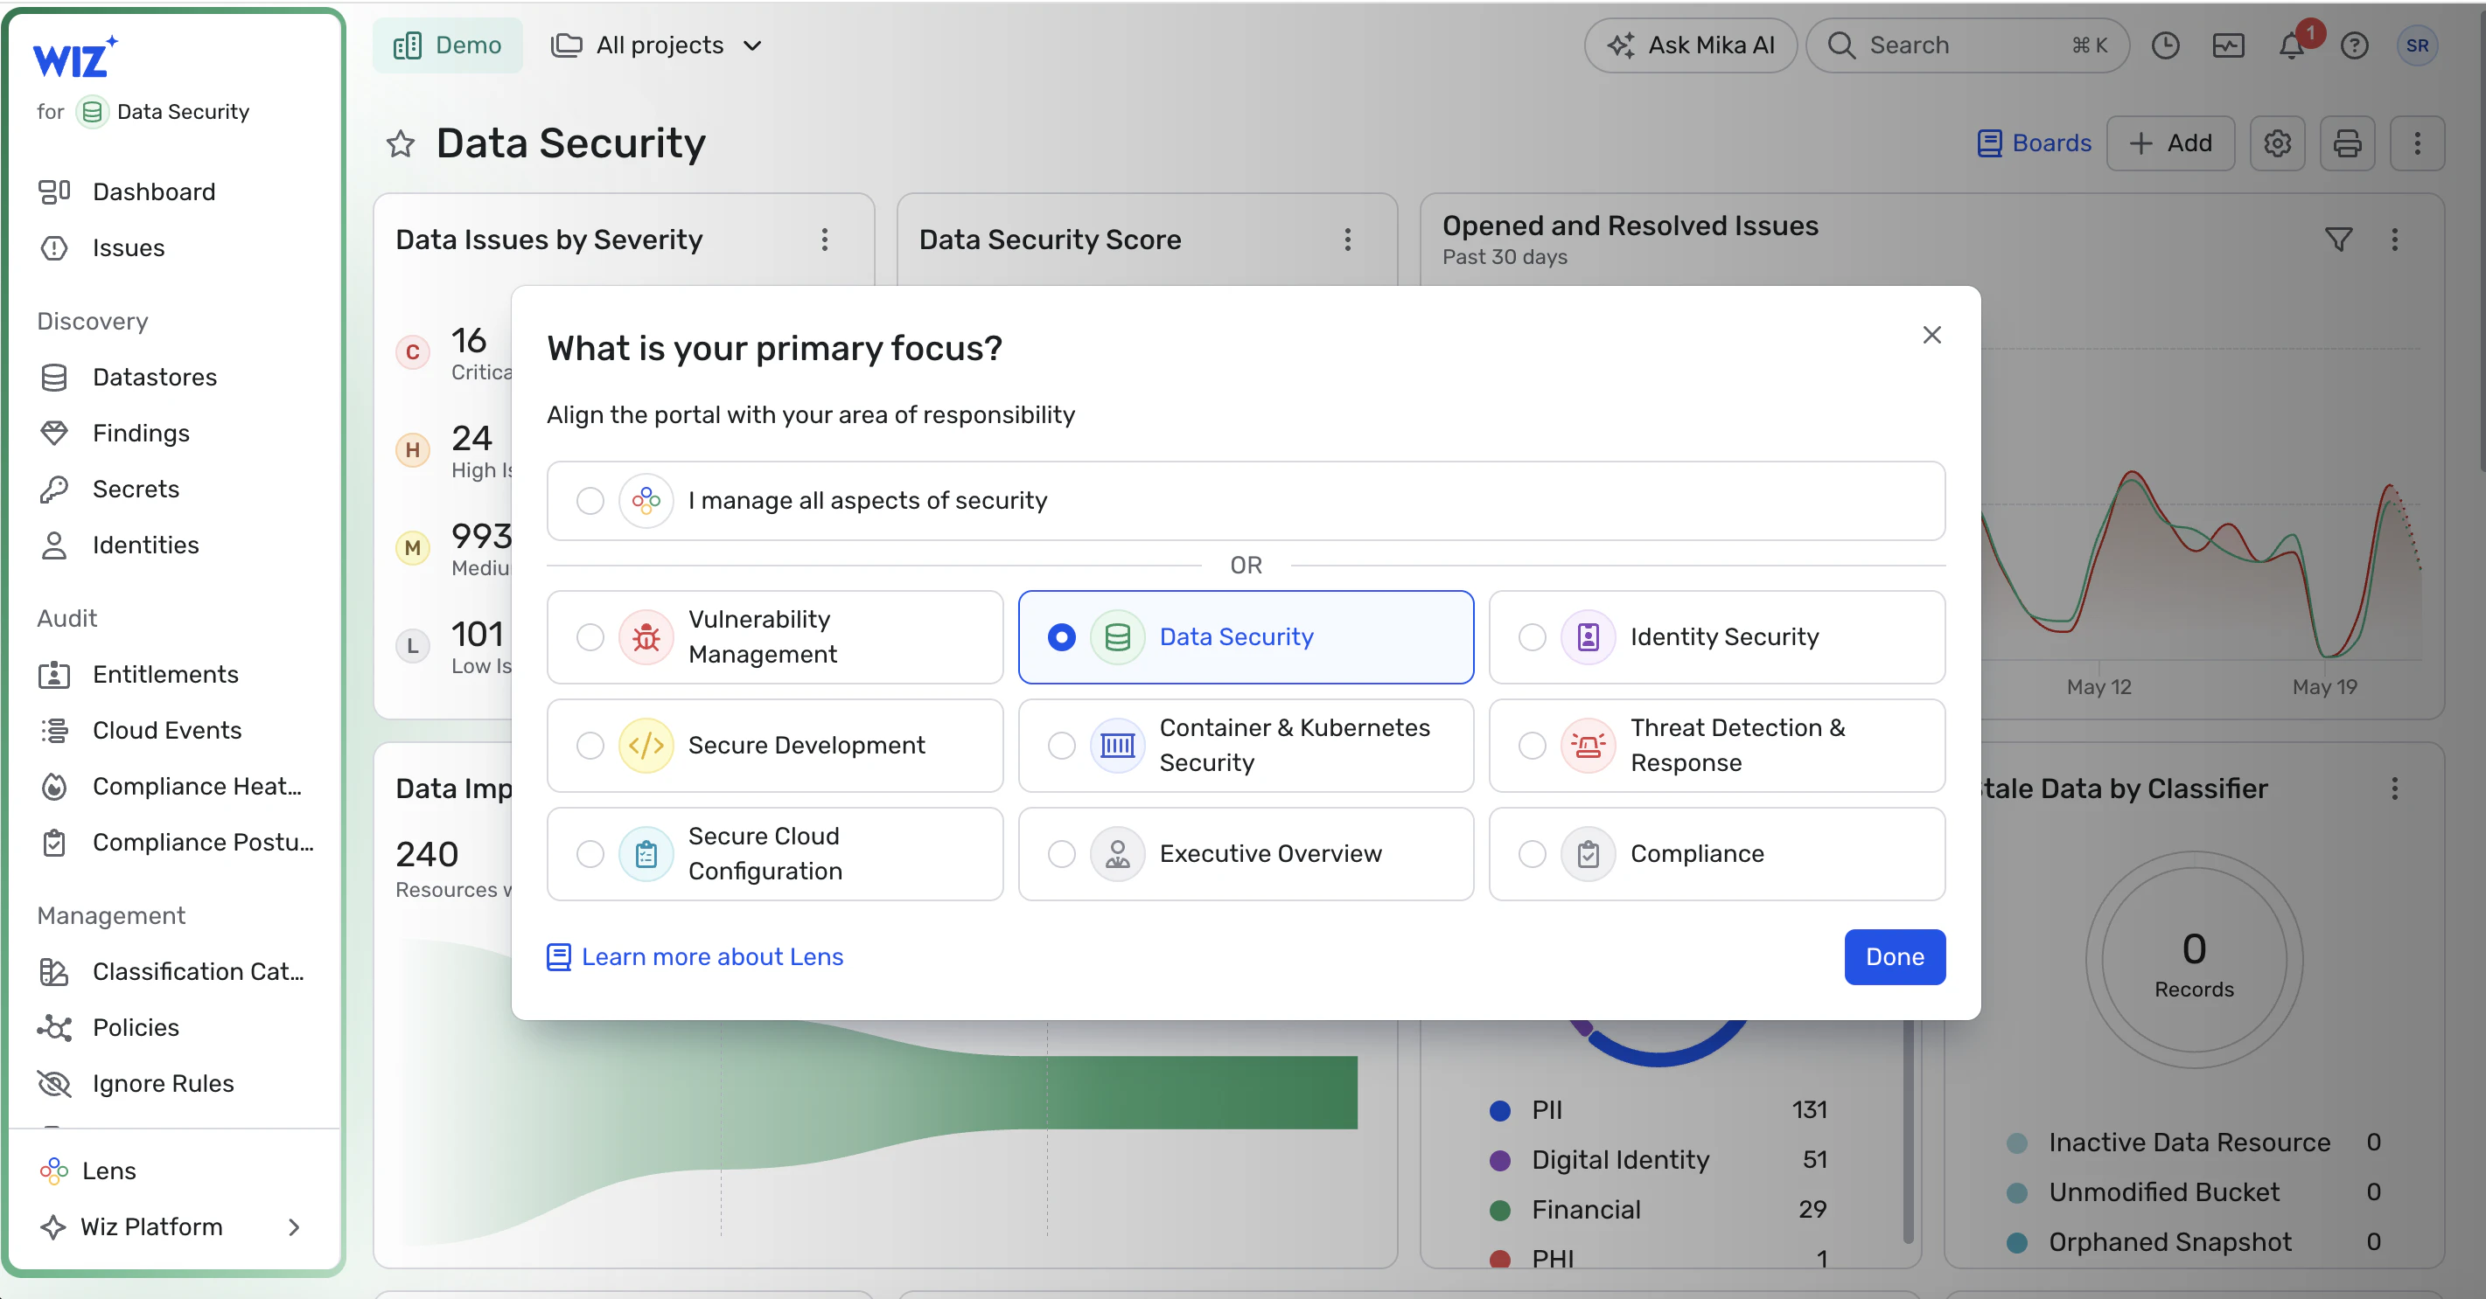Open the help question mark icon

click(2355, 45)
